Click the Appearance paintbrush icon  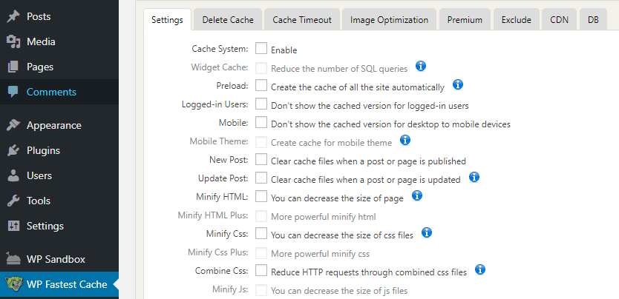point(13,126)
